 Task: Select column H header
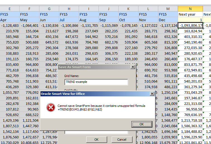tap(69, 9)
